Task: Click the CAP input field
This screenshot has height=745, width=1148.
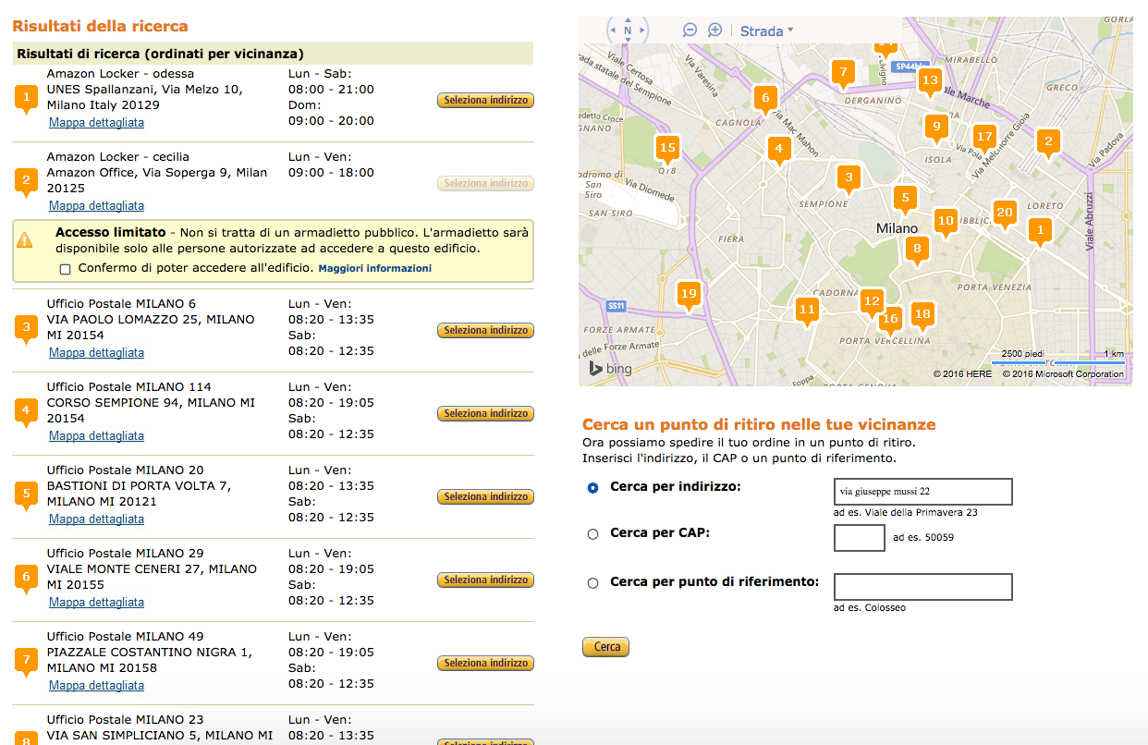Action: tap(859, 537)
